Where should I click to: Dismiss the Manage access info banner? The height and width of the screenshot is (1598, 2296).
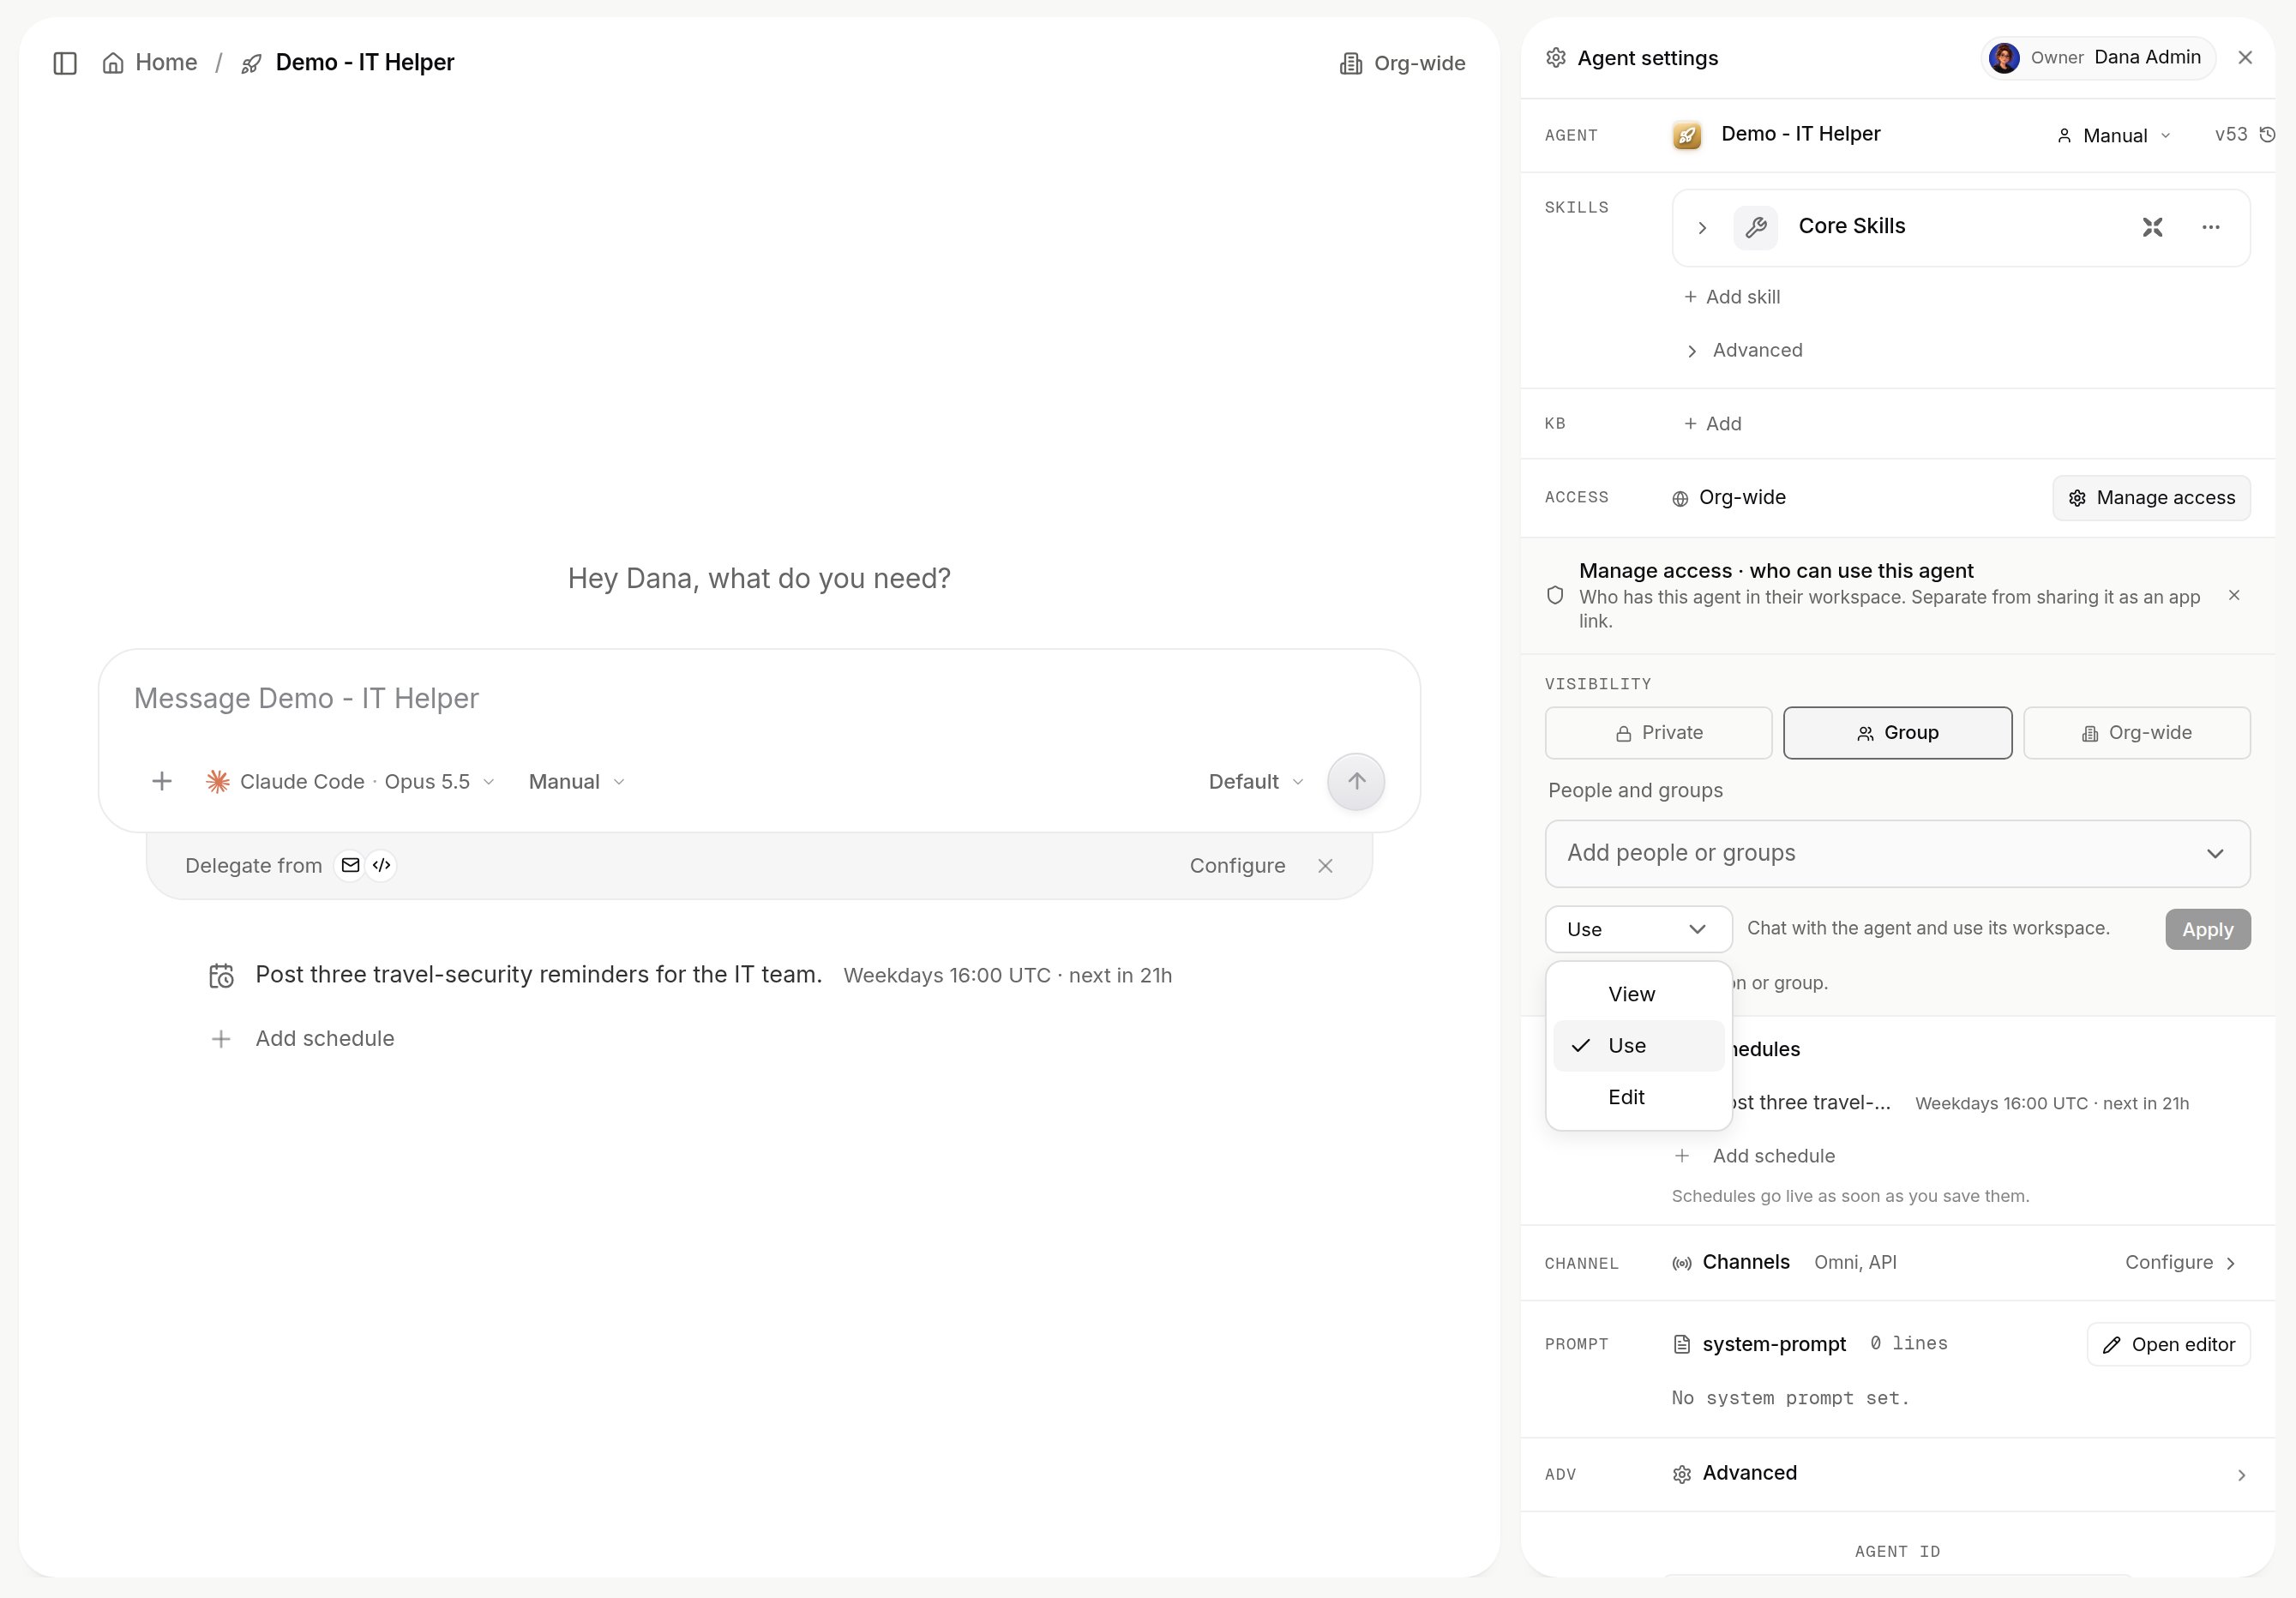tap(2234, 596)
